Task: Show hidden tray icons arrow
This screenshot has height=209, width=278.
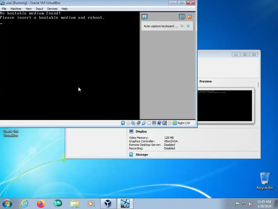Action: pos(231,204)
